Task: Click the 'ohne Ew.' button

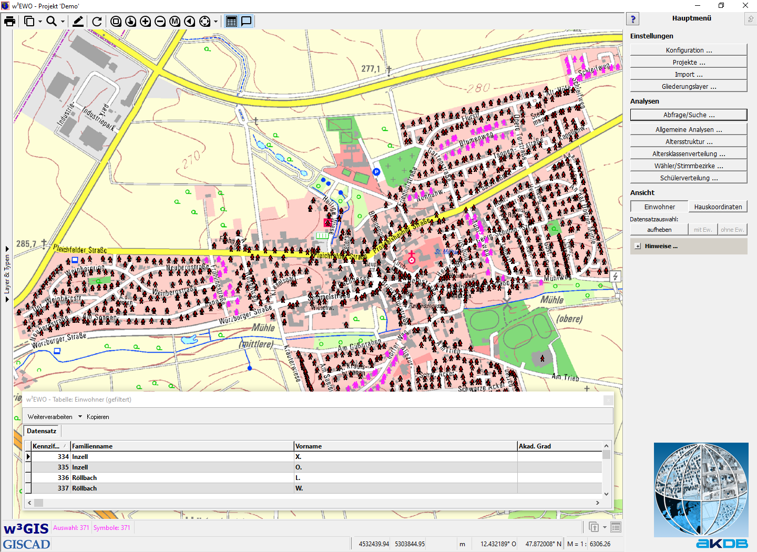Action: (732, 230)
